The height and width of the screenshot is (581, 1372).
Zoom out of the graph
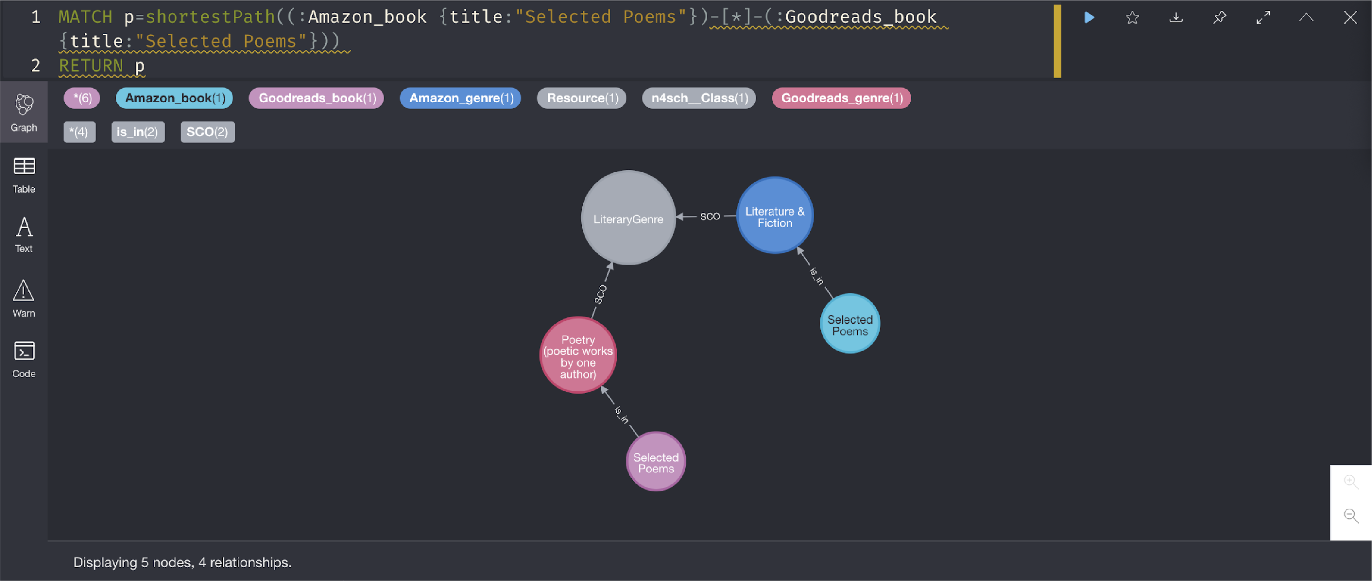[1351, 515]
